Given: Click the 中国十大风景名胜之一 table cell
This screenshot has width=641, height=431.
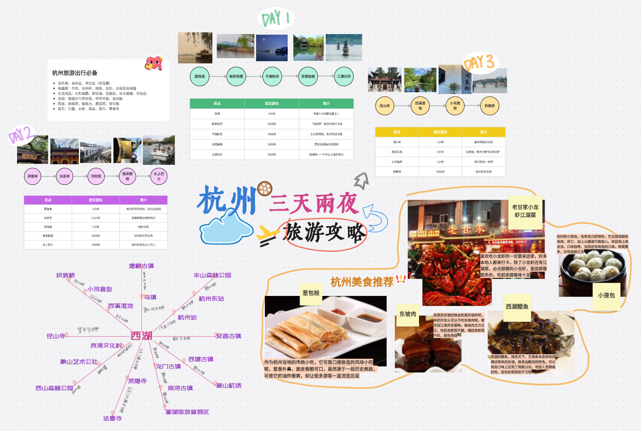Looking at the screenshot, I should tap(326, 114).
